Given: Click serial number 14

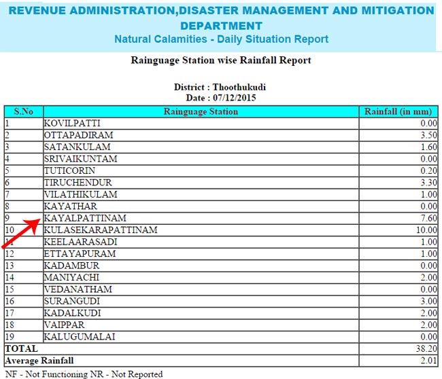Looking at the screenshot, I should click(x=10, y=278).
